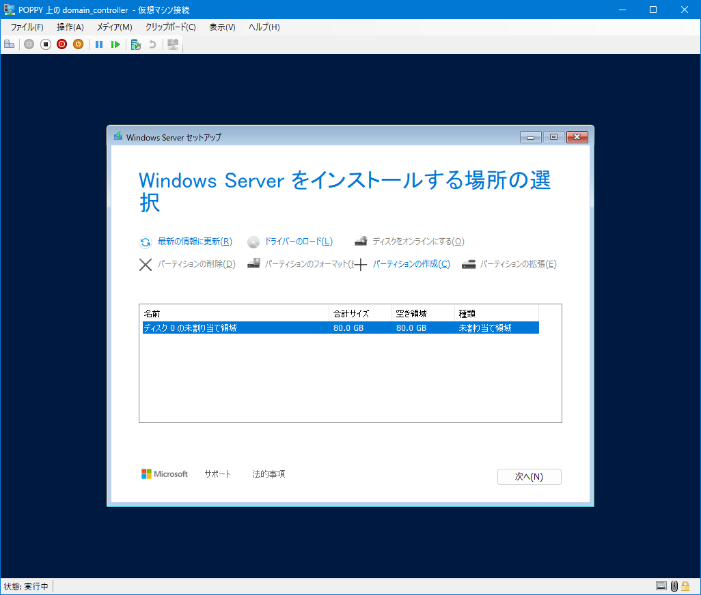Click the green Reset/Resume toolbar icon
The height and width of the screenshot is (595, 701).
(115, 44)
